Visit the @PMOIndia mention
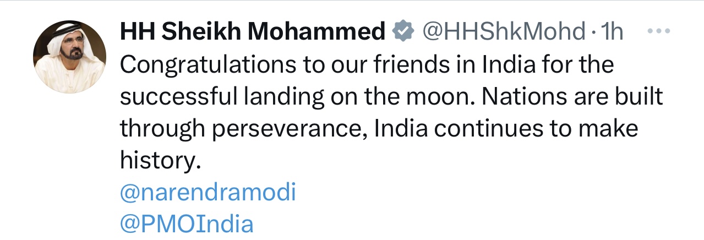 tap(187, 224)
